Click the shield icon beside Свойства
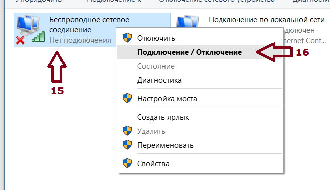Viewport: 330px width, 190px height. [127, 163]
